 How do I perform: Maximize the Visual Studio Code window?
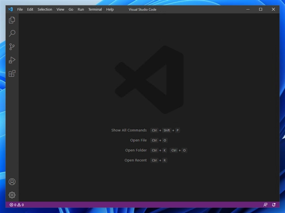pyautogui.click(x=261, y=9)
